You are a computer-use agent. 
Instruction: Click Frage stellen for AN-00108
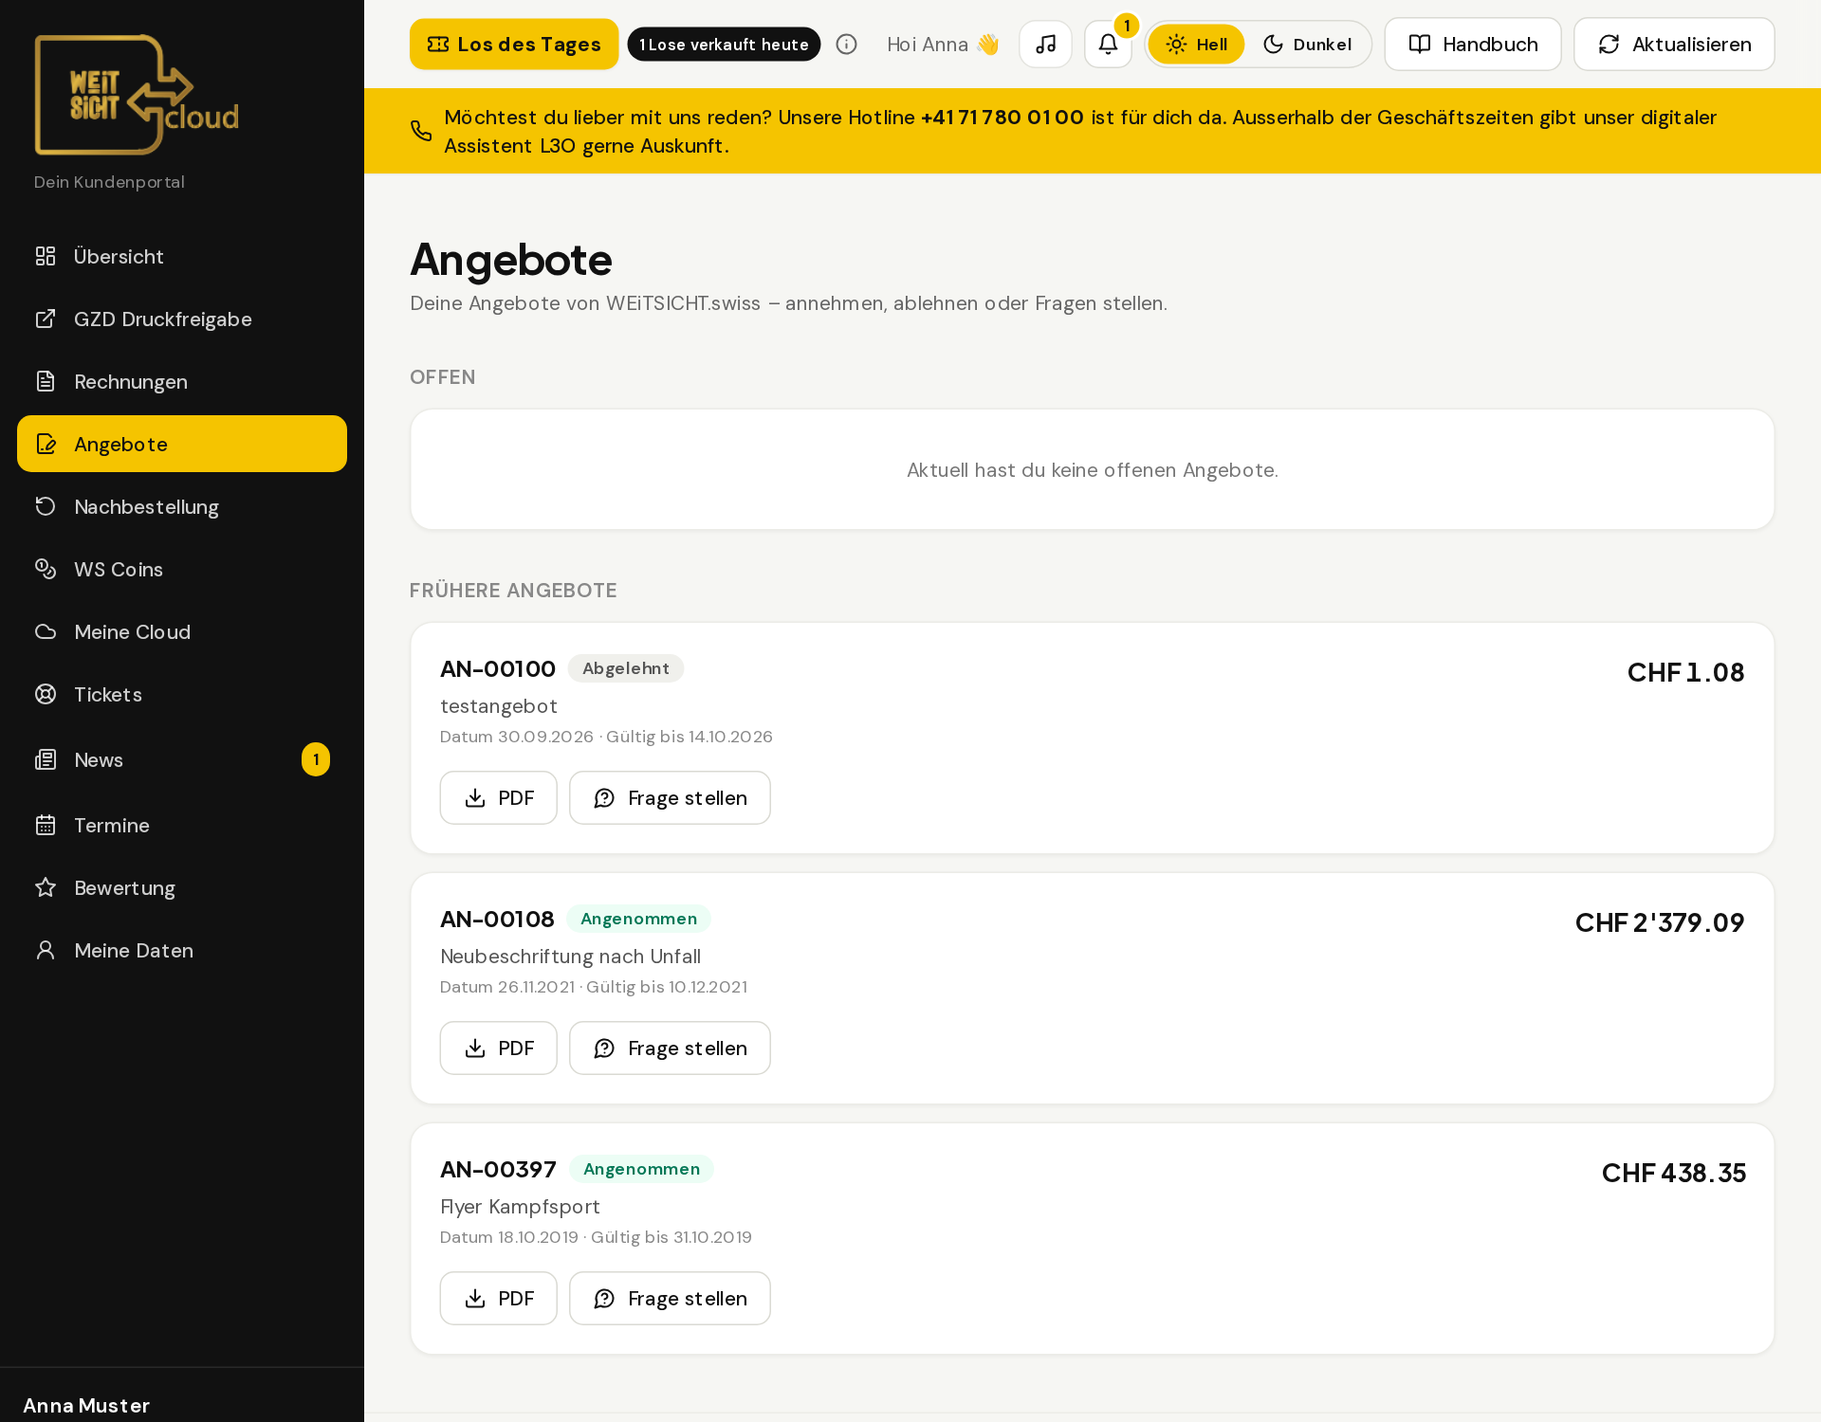click(x=670, y=1048)
